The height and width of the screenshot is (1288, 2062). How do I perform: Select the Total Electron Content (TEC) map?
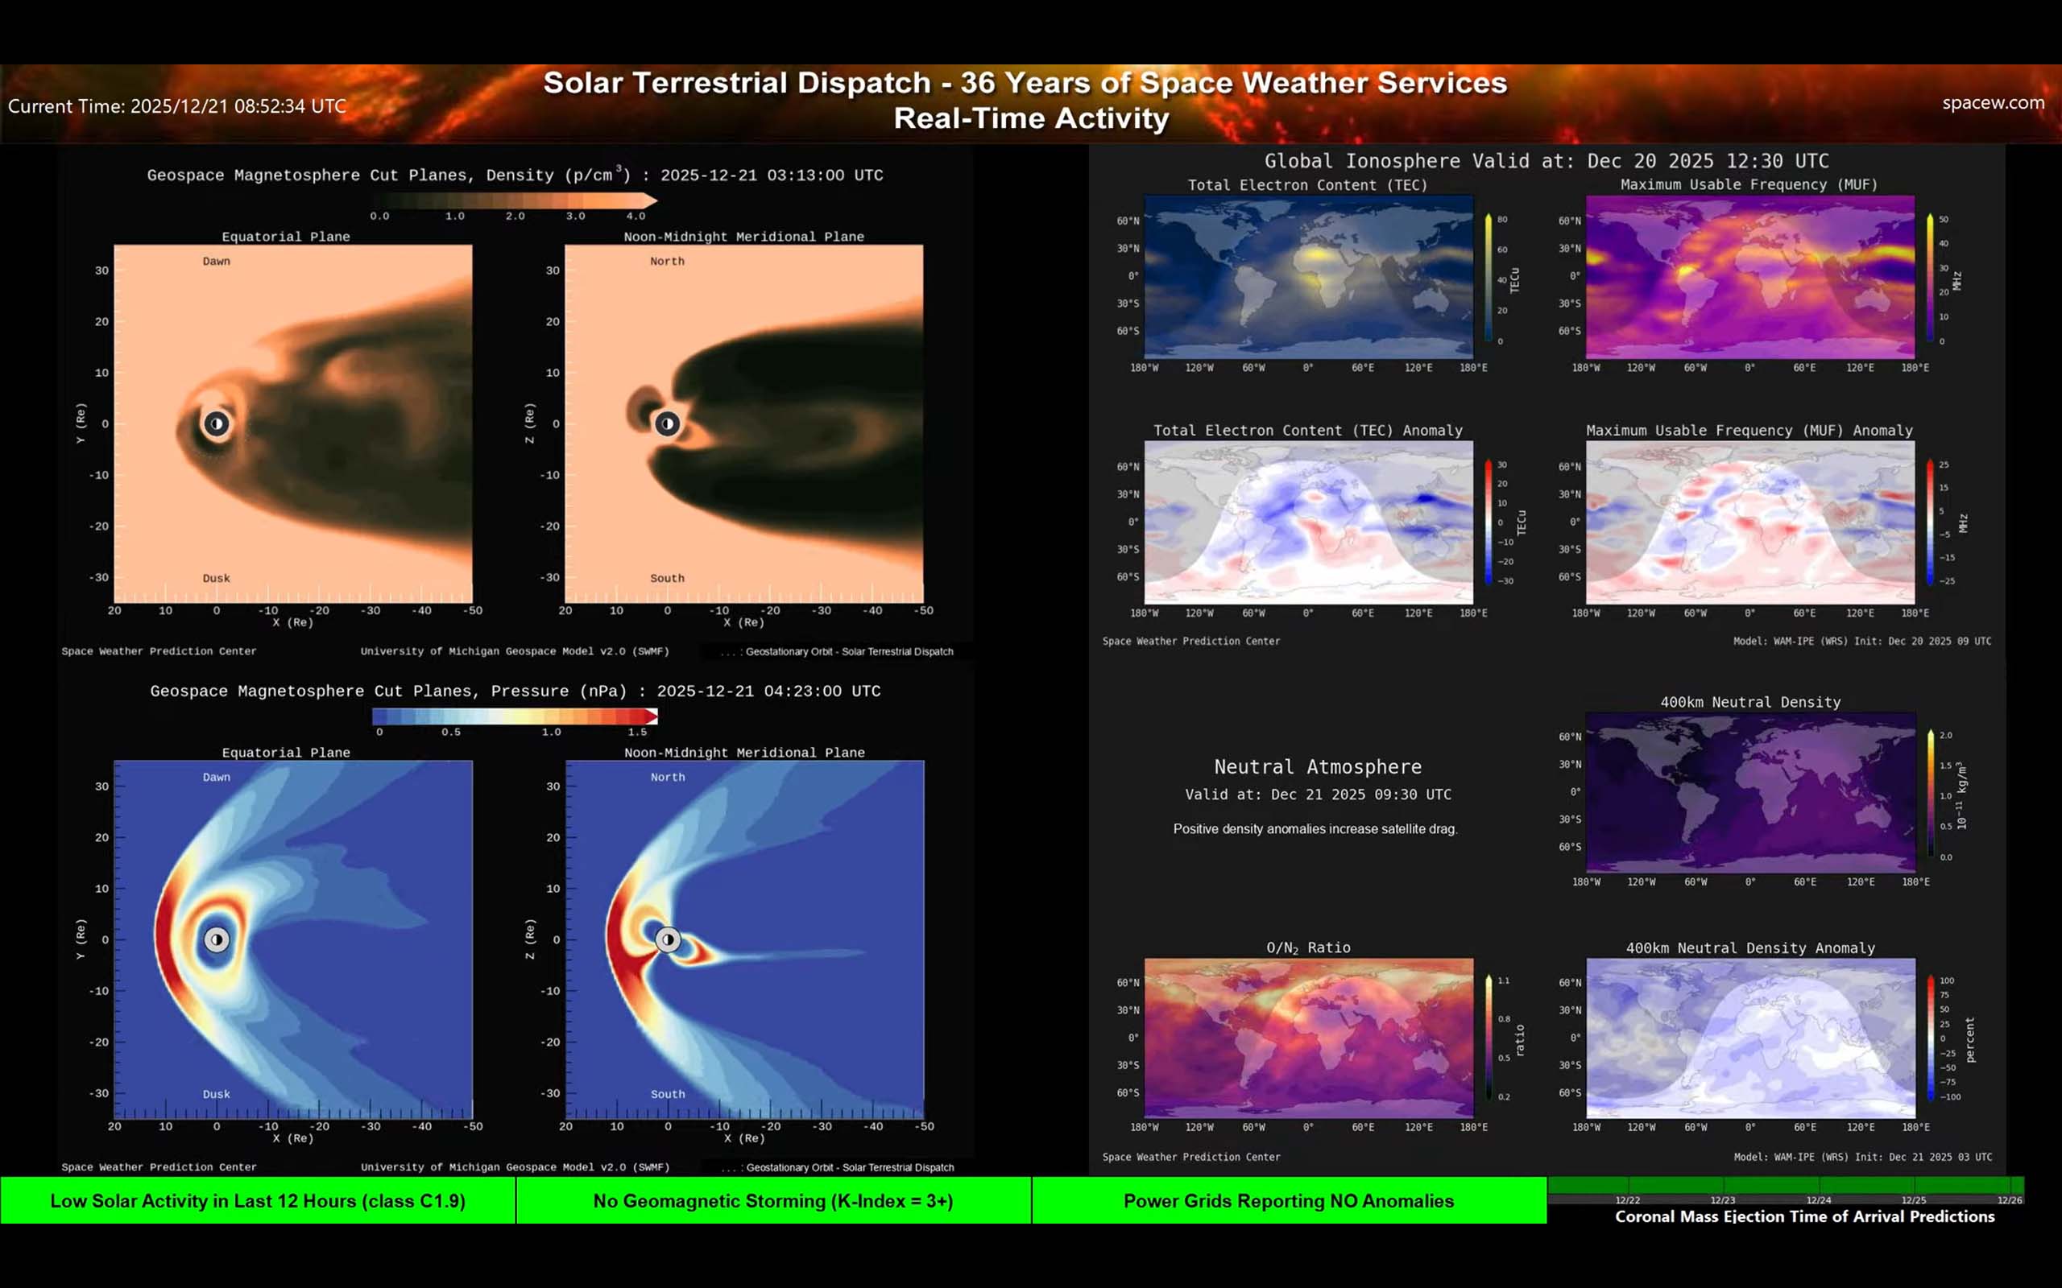pyautogui.click(x=1308, y=279)
